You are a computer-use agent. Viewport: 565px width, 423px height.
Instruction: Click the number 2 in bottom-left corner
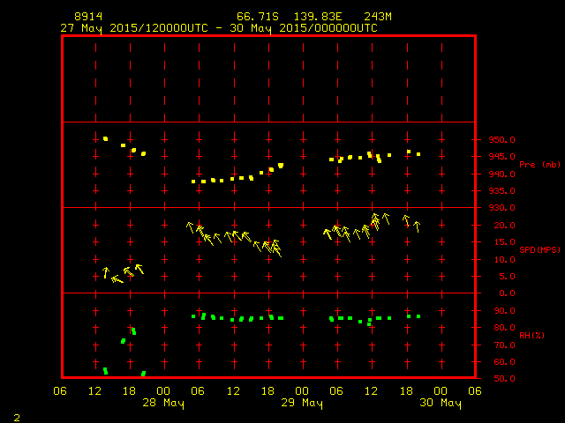(x=17, y=415)
